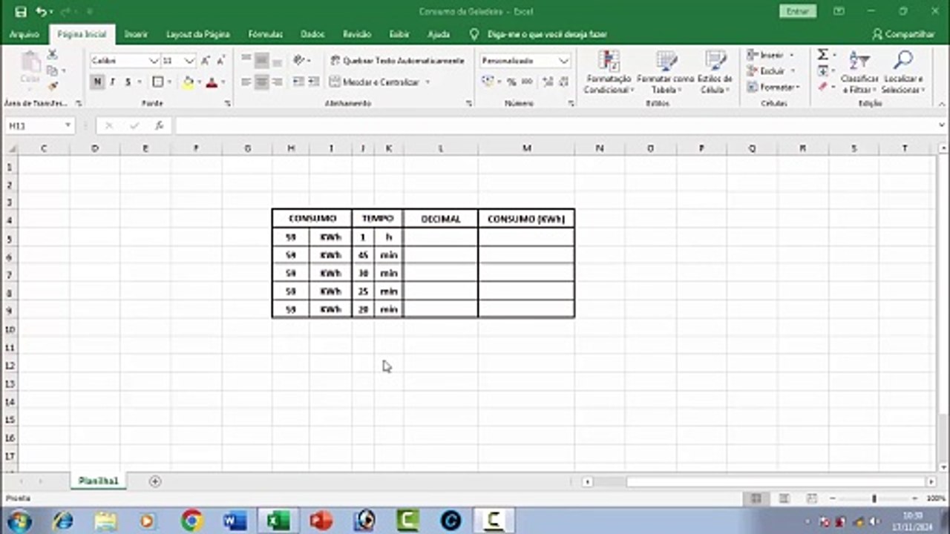
Task: Add a new sheet with plus button
Action: 155,481
